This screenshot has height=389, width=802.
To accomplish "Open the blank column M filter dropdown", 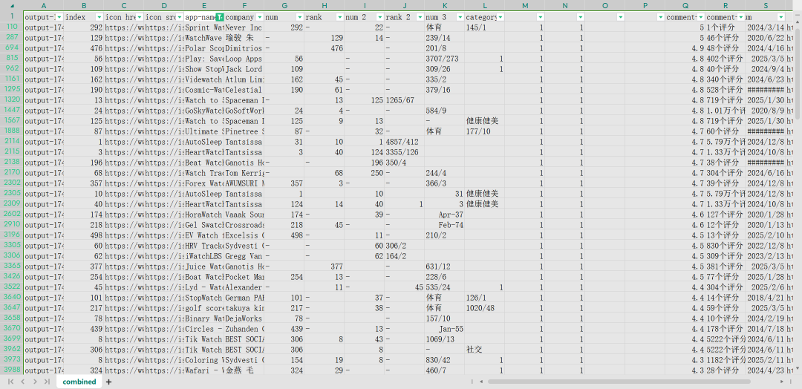I will coord(540,17).
